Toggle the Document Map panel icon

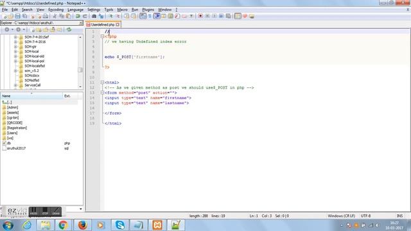coord(170,16)
